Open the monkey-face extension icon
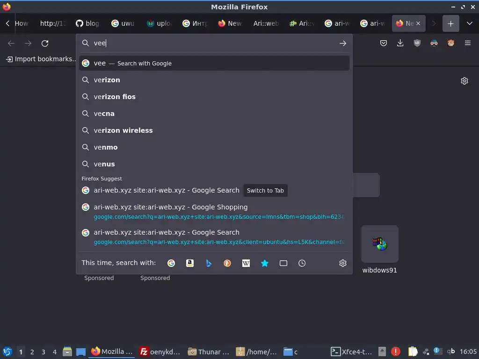This screenshot has height=359, width=479. (x=450, y=43)
